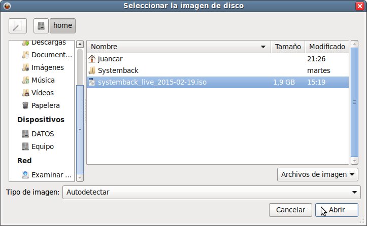Toggle the pencil location-entry button
Viewport: 367px width, 226px height.
[x=18, y=26]
